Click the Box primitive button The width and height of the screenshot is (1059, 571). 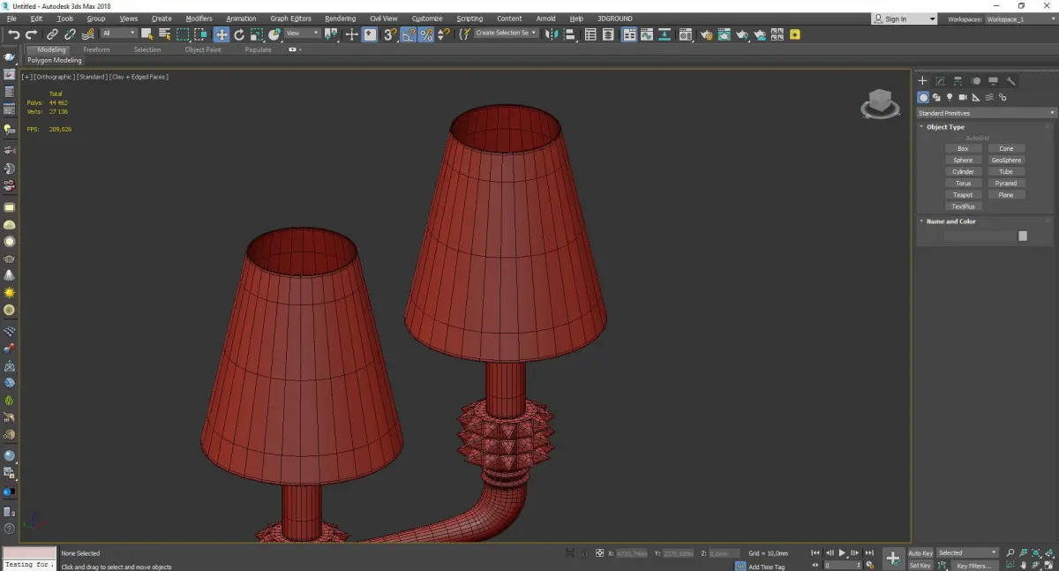click(x=963, y=148)
